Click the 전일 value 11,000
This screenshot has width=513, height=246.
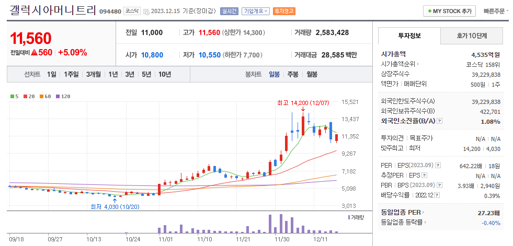click(152, 33)
